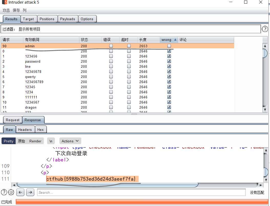
Task: Click the response vertical scrollbar thumb
Action: [x=266, y=172]
